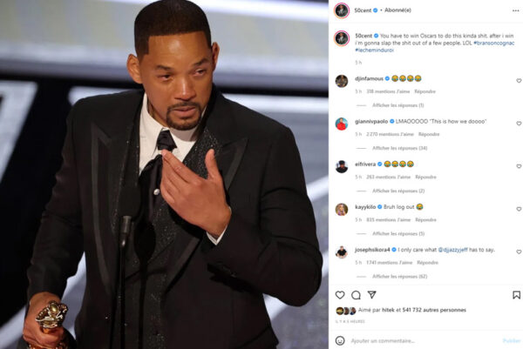Save the post with the bookmark icon

[516, 295]
